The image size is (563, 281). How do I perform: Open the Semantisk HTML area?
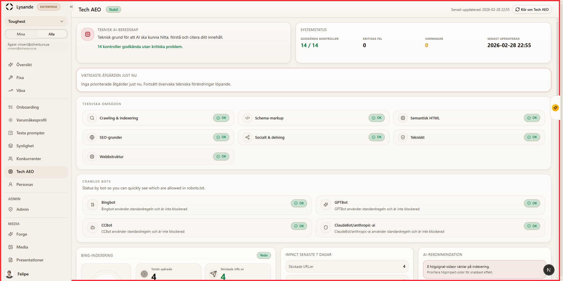pyautogui.click(x=469, y=118)
